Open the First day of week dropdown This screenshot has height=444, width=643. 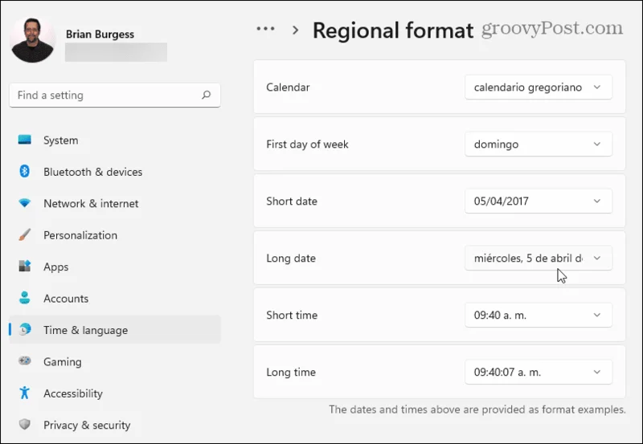[539, 144]
